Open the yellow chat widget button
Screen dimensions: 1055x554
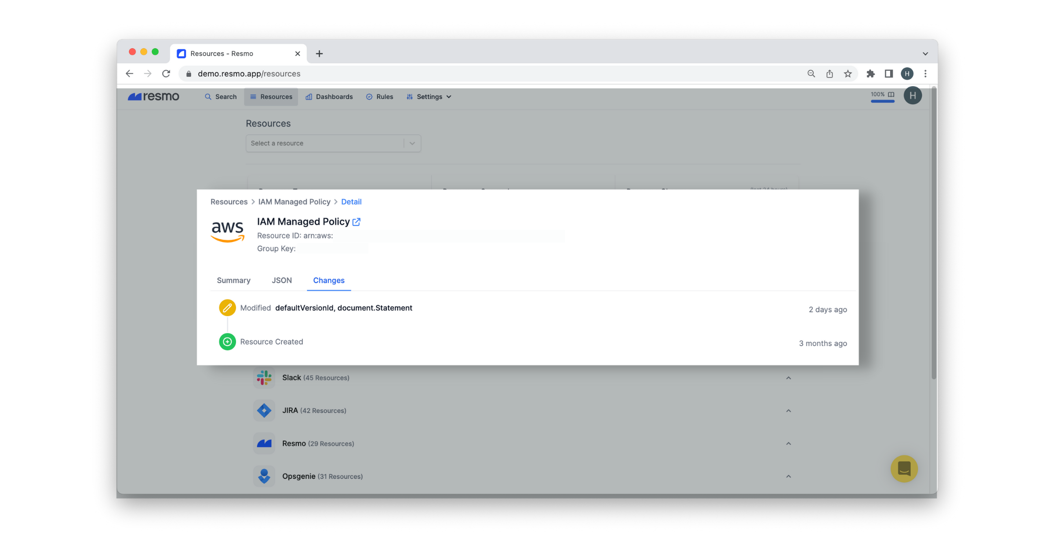coord(904,469)
